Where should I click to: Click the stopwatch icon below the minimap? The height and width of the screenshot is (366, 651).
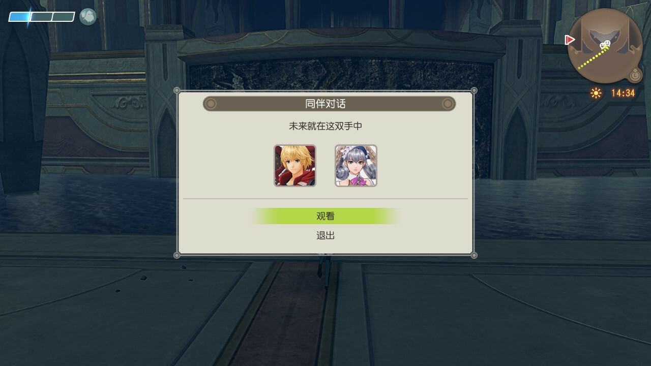coord(635,75)
